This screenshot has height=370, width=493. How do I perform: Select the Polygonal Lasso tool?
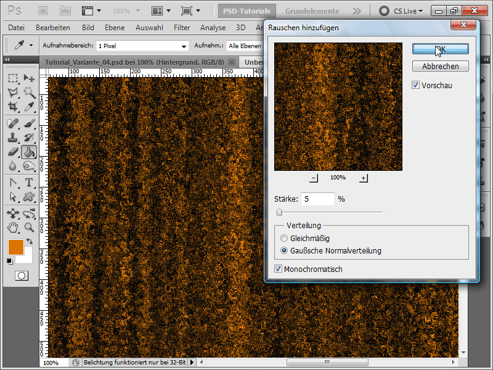[x=13, y=92]
